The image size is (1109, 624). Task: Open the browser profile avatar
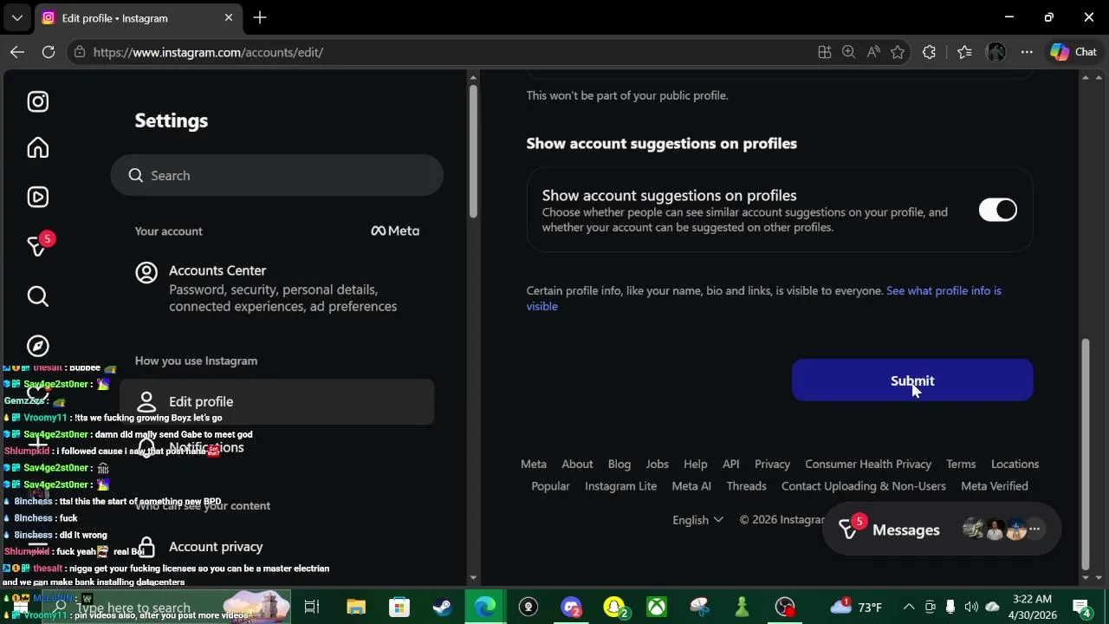click(996, 52)
